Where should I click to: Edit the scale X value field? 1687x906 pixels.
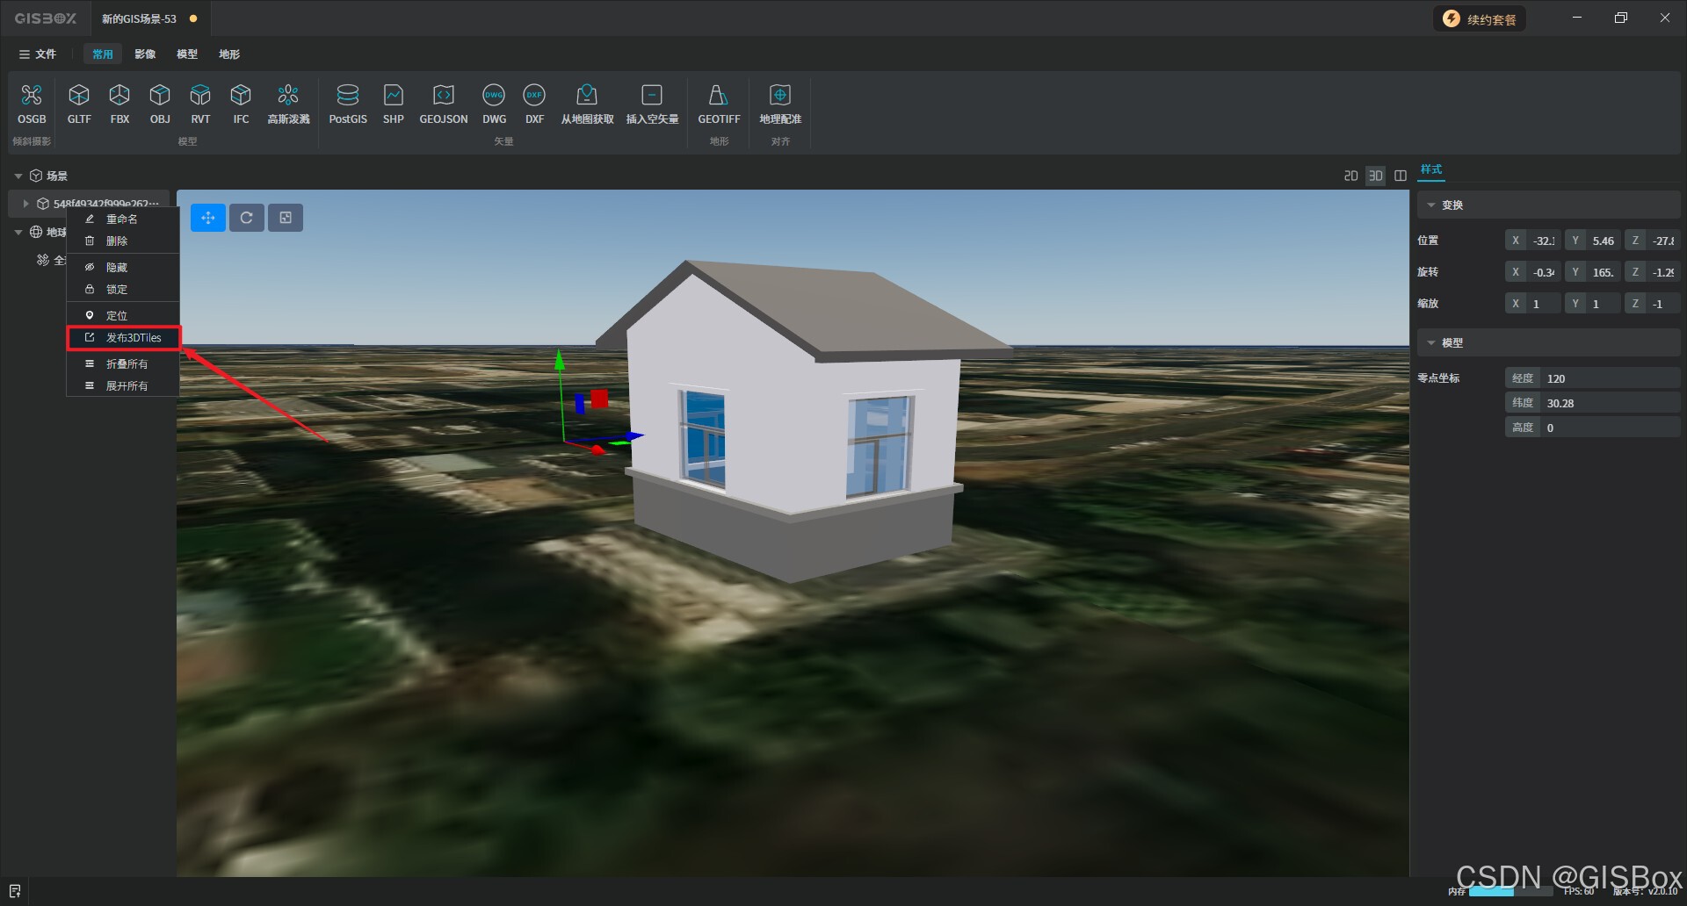pyautogui.click(x=1543, y=304)
